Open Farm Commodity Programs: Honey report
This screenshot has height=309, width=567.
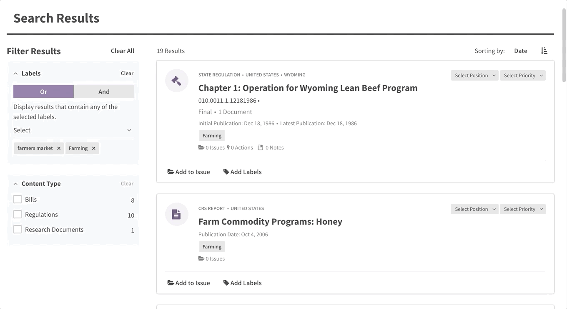click(x=270, y=222)
